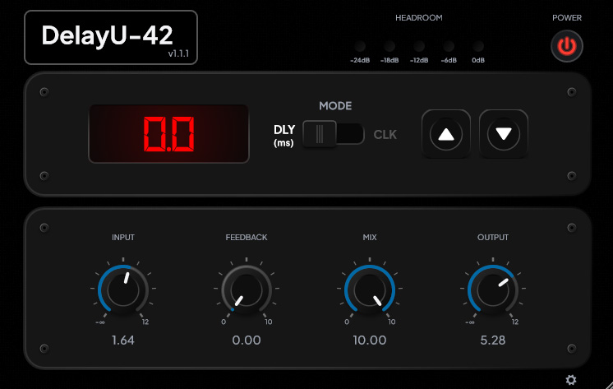Click the red 0.0 delay time display
The width and height of the screenshot is (613, 389).
coord(169,134)
